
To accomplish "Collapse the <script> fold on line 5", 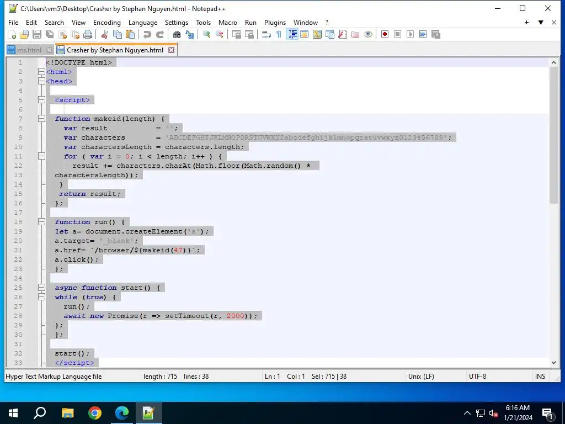I will point(41,100).
